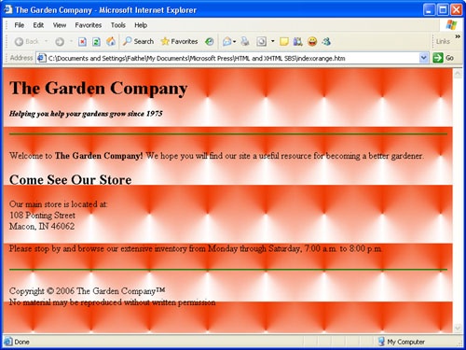Click the Links toolbar label

click(443, 41)
